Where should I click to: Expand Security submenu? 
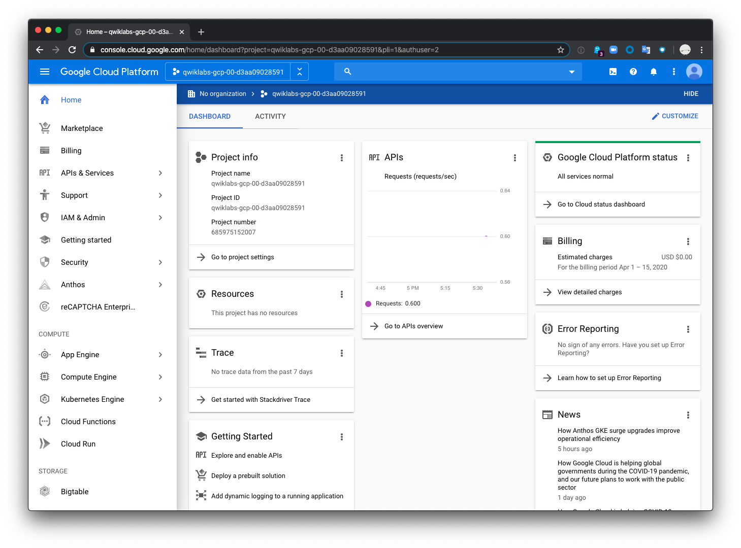(160, 262)
